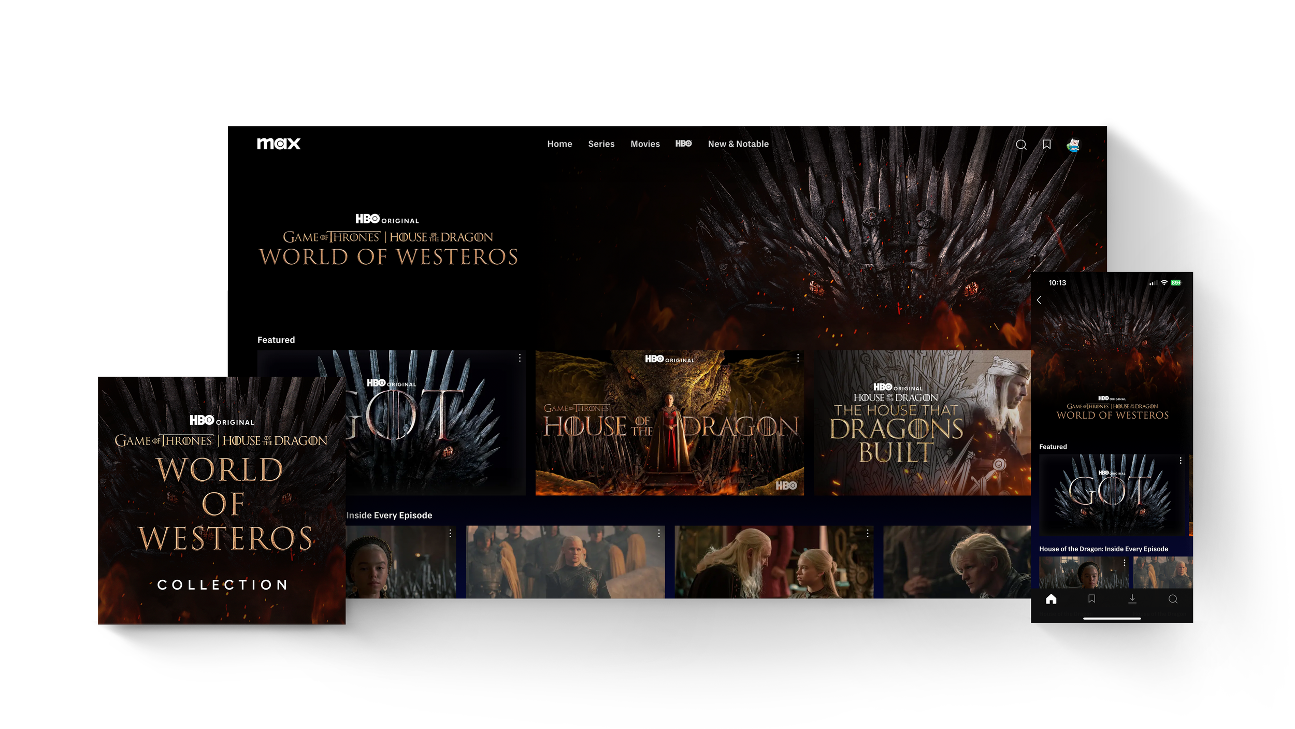Select the GOT featured thumbnail on desktop
The image size is (1295, 729).
(435, 423)
